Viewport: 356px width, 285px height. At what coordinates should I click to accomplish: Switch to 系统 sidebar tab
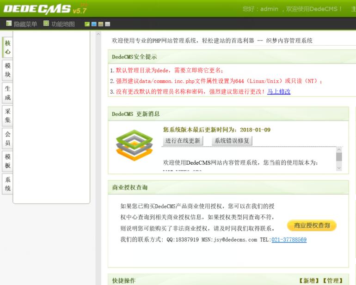[7, 184]
